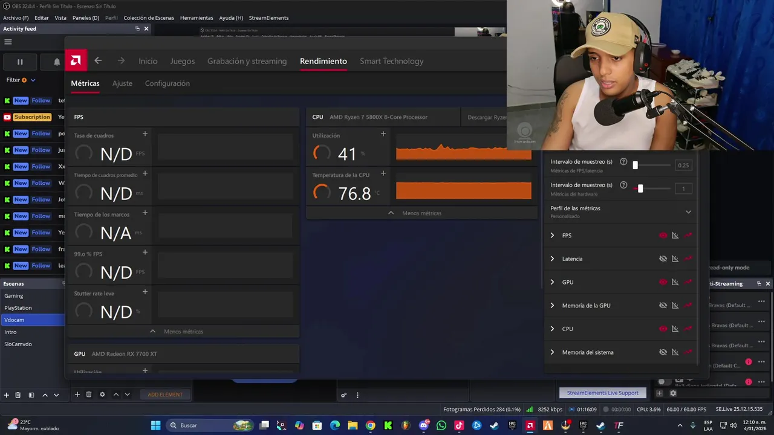The width and height of the screenshot is (774, 435).
Task: Switch to the Ajuste sub-tab
Action: [x=122, y=83]
